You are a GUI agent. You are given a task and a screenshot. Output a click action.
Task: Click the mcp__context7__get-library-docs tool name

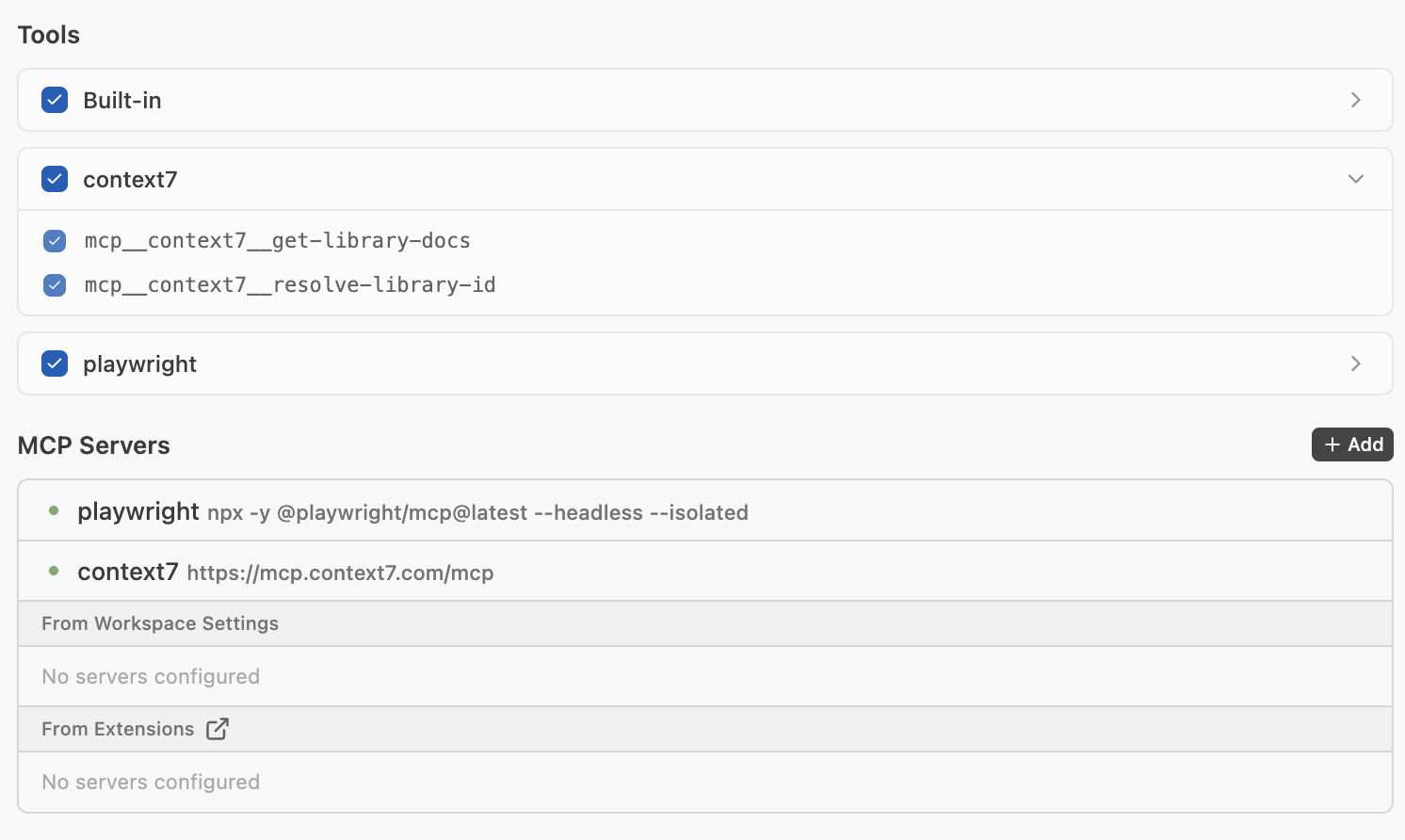click(277, 241)
